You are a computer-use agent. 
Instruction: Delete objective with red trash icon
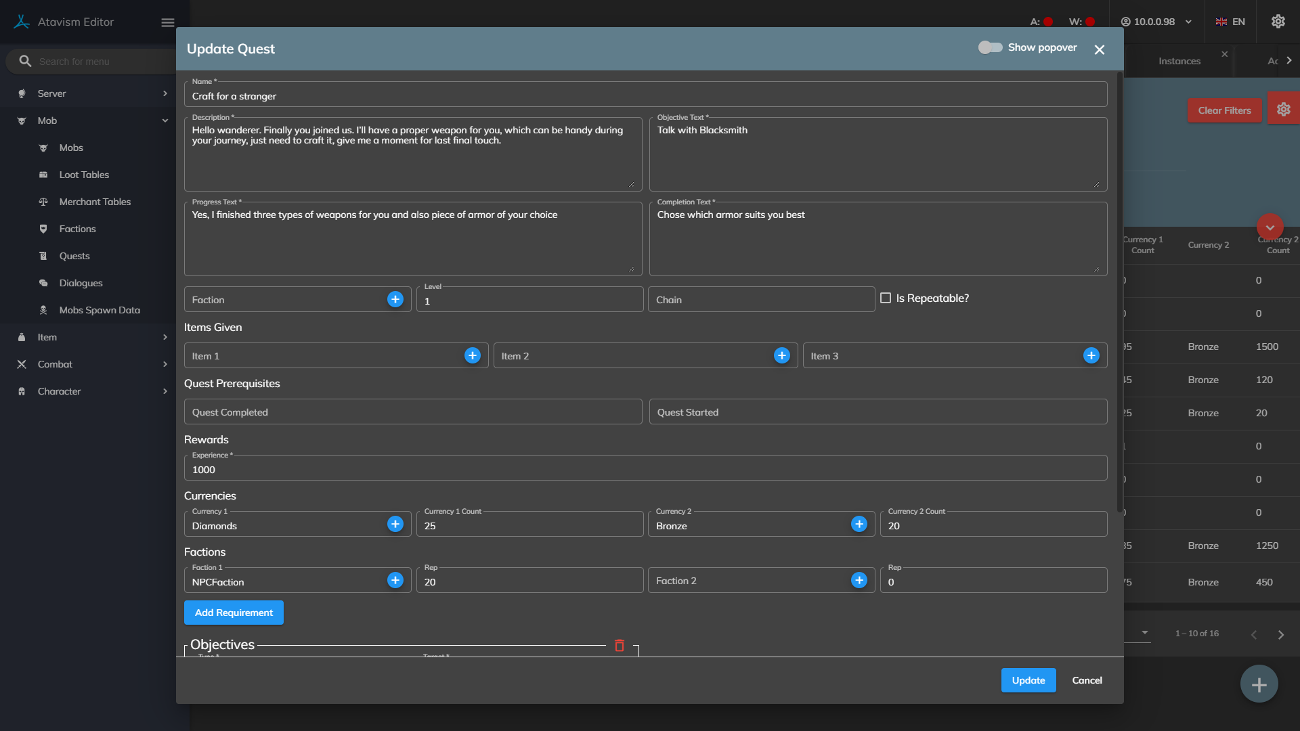click(619, 645)
